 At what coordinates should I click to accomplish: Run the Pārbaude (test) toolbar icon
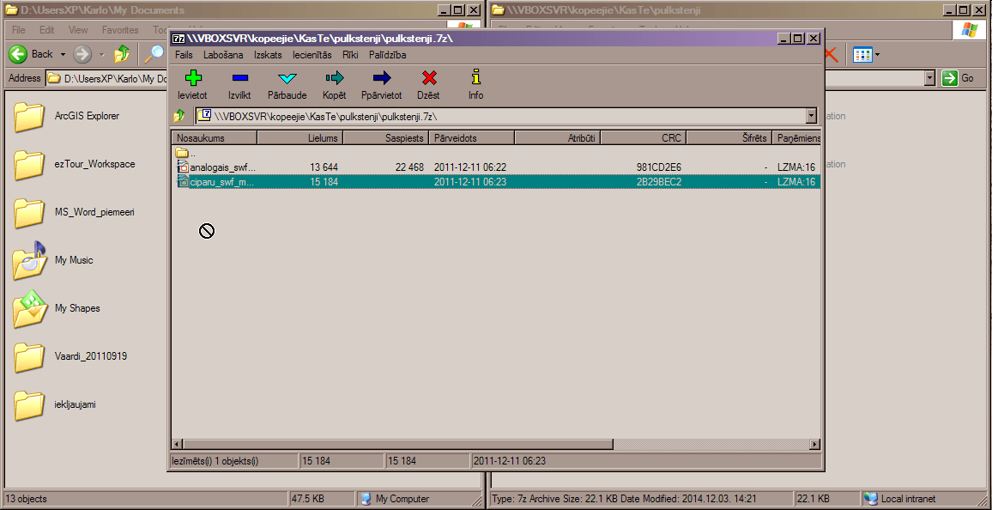click(x=287, y=78)
